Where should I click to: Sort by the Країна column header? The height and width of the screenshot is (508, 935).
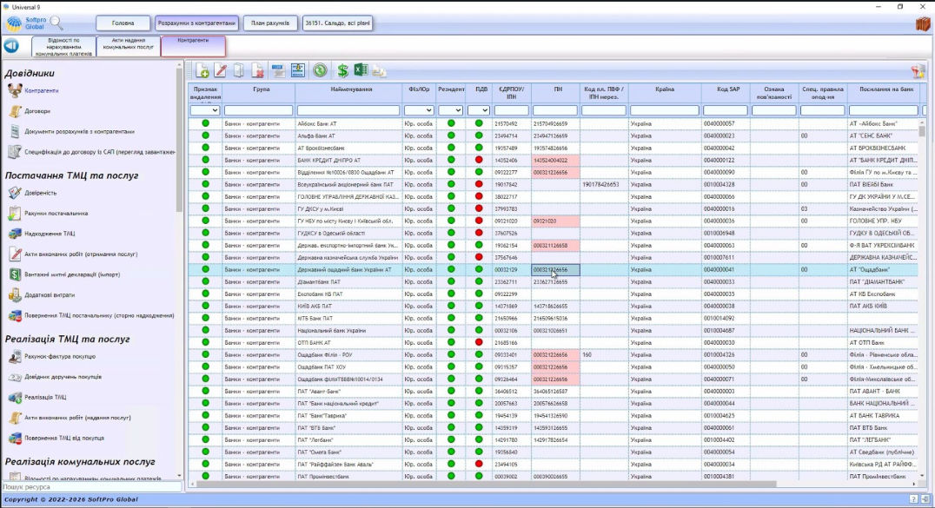pos(664,89)
